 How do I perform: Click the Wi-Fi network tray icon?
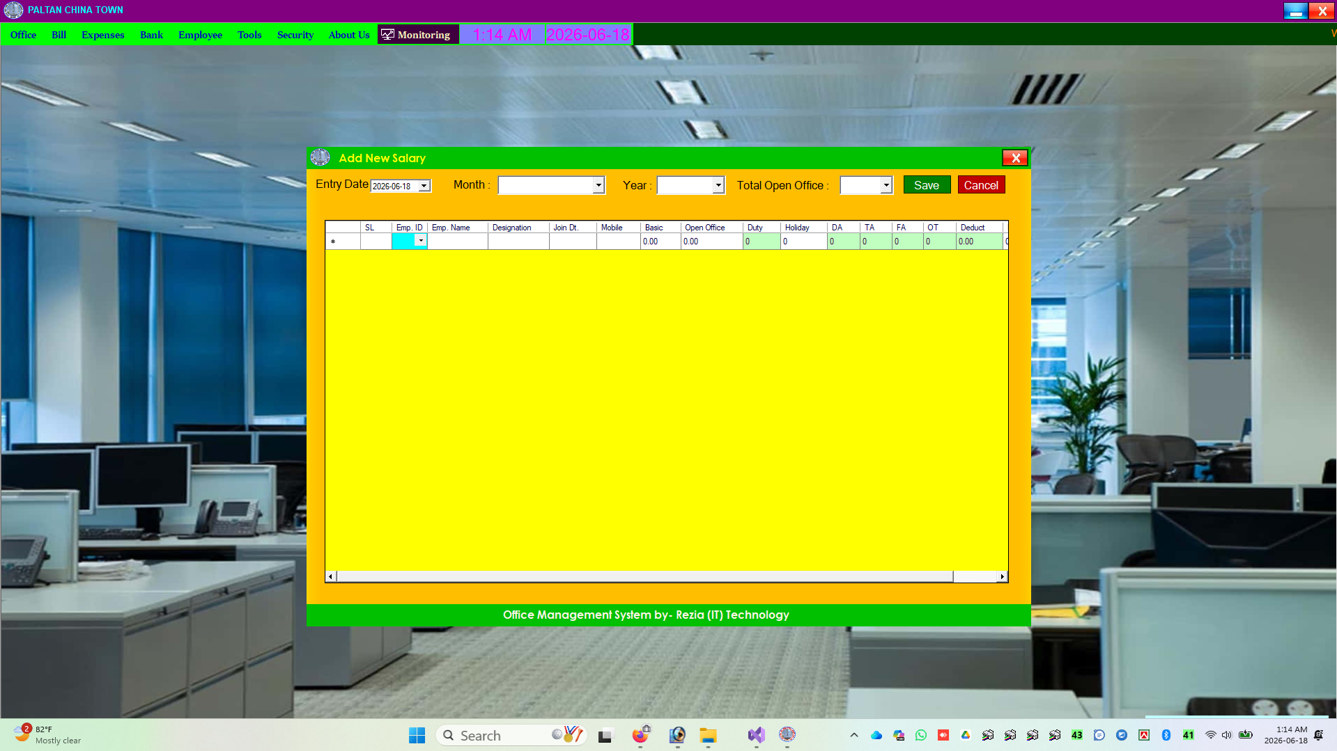pos(1211,735)
